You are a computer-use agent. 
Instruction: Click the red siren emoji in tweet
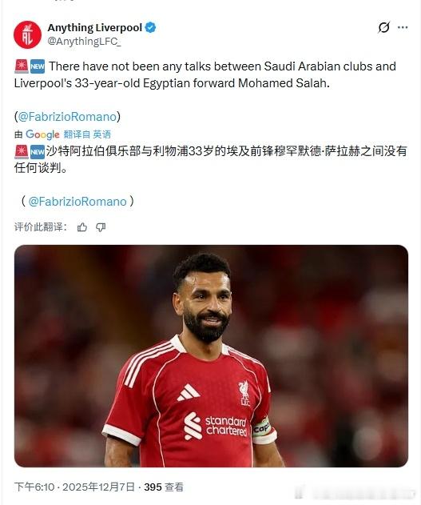tap(22, 66)
